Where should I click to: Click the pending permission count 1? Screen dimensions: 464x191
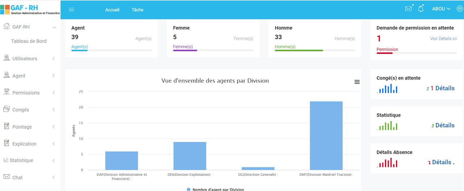[379, 39]
